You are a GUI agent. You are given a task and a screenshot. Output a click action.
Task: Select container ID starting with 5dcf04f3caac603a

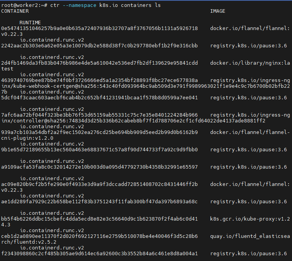[x=100, y=98]
